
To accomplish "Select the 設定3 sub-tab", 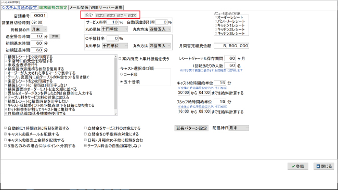I will pyautogui.click(x=111, y=15).
